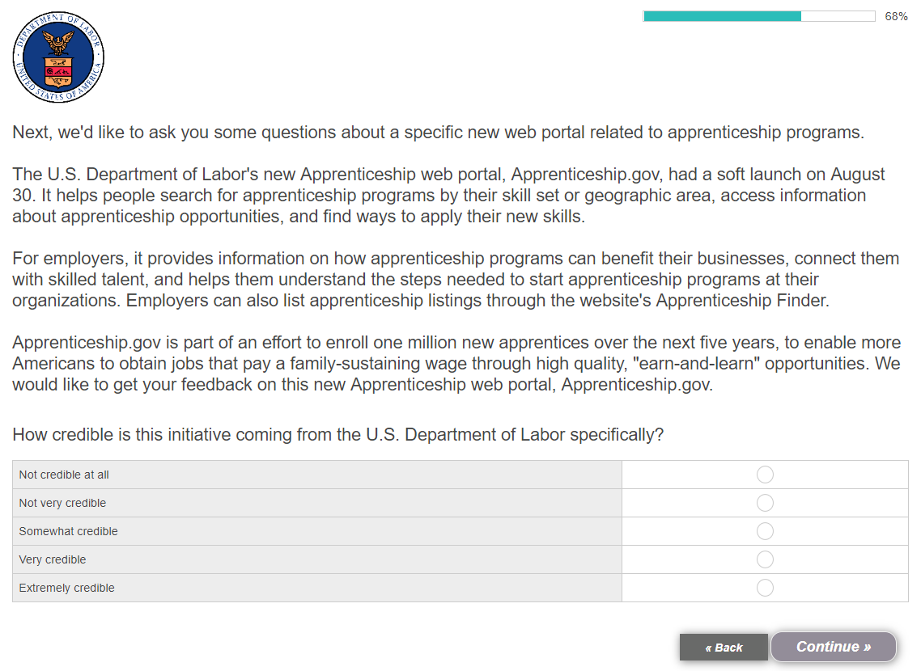This screenshot has width=921, height=671.
Task: Select the "Not credible at all" radio button
Action: (765, 475)
